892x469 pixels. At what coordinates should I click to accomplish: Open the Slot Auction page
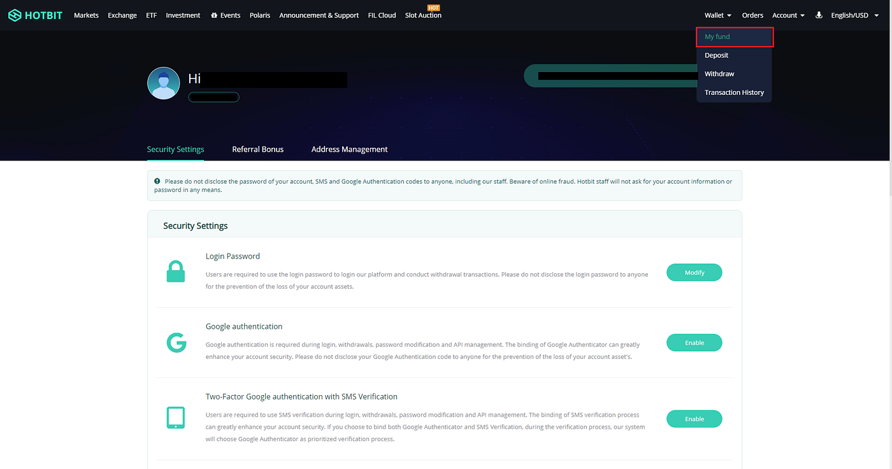coord(423,15)
